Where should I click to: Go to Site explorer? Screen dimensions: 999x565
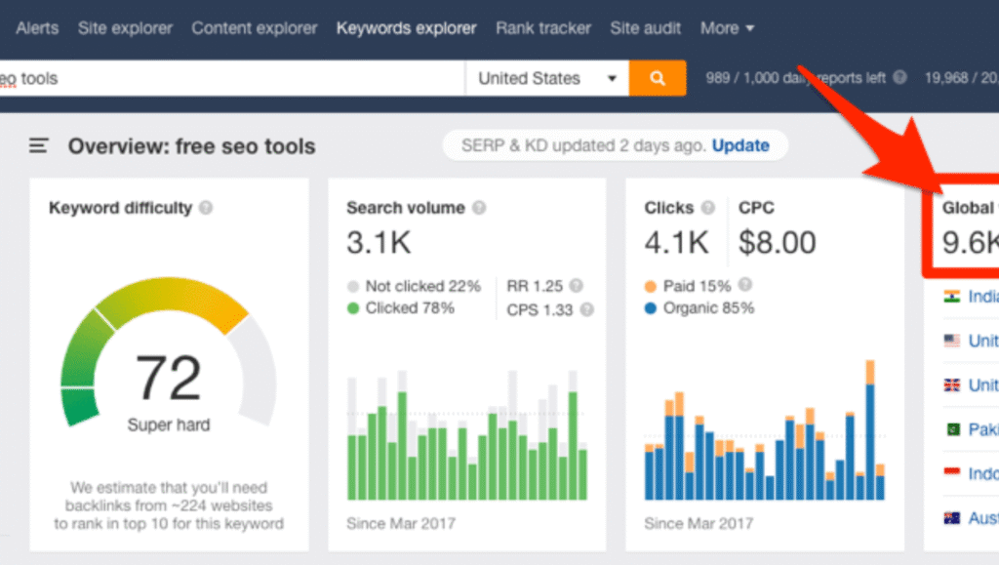coord(125,28)
